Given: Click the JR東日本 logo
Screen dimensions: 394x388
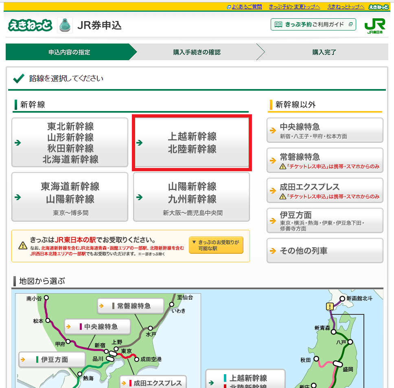Looking at the screenshot, I should (375, 26).
